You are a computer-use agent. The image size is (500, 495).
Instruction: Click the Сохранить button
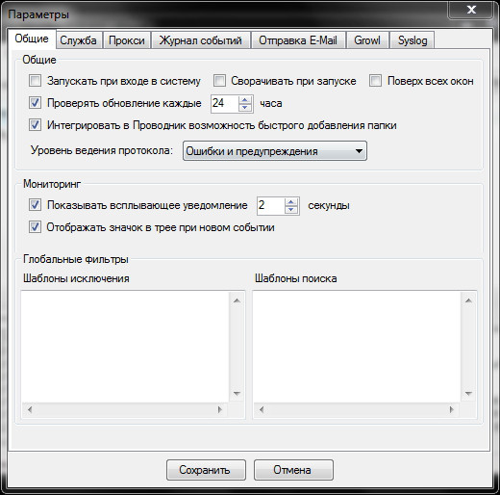click(206, 470)
